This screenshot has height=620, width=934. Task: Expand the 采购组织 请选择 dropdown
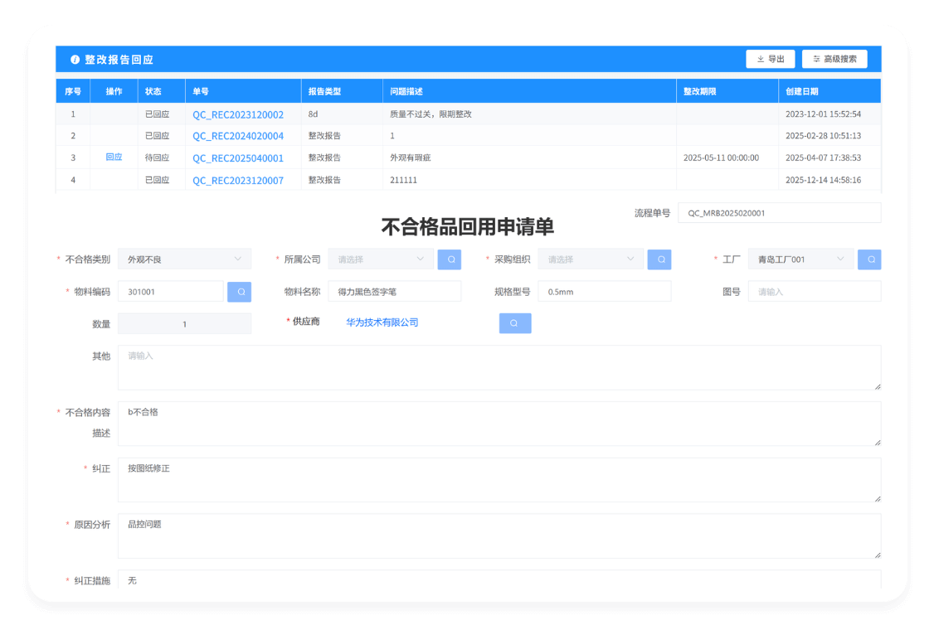click(590, 259)
